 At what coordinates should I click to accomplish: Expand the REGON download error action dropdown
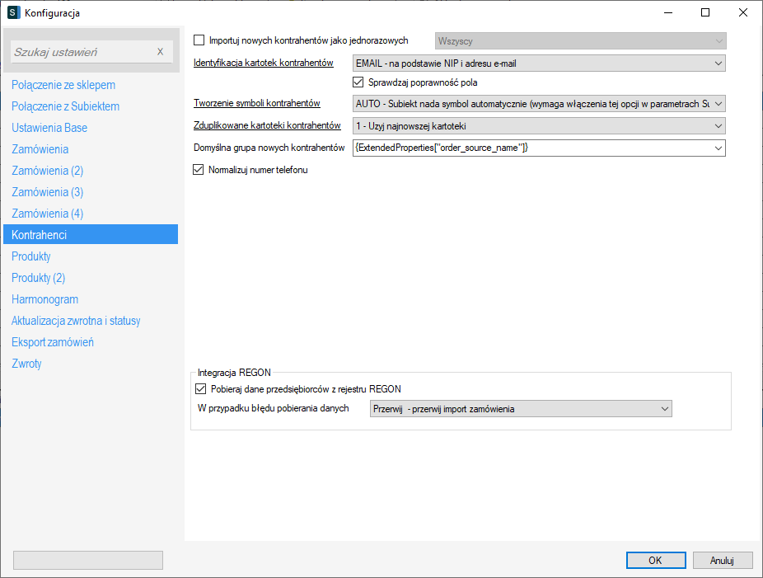click(663, 409)
